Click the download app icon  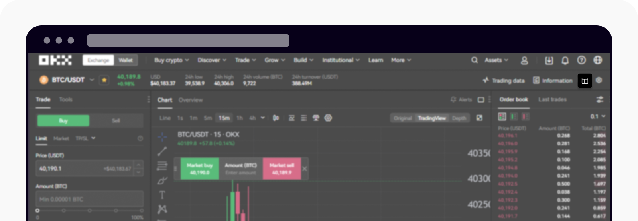coord(549,60)
